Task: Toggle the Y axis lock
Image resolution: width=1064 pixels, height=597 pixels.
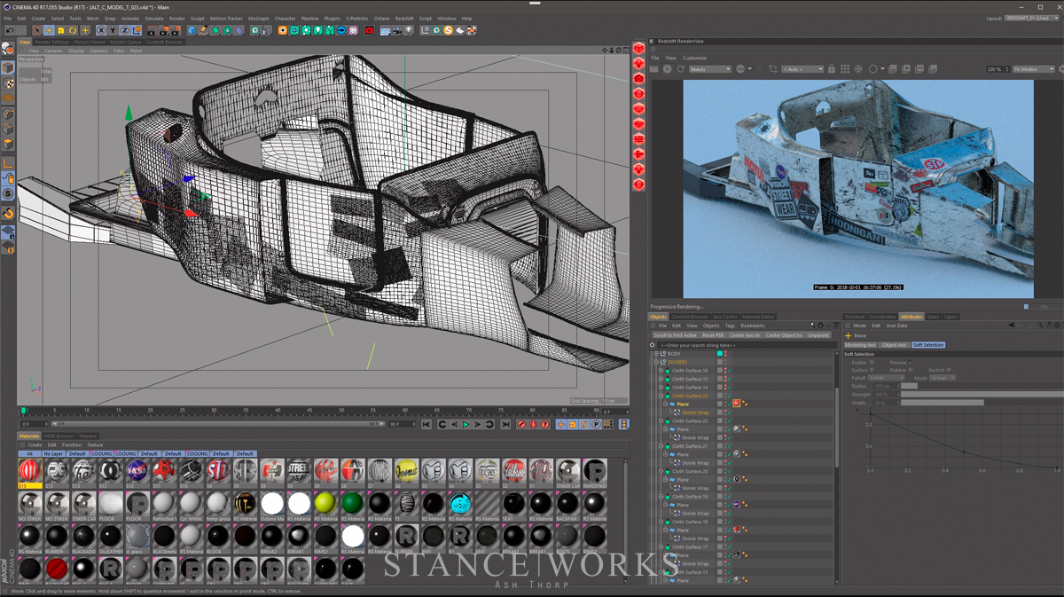Action: coord(113,30)
